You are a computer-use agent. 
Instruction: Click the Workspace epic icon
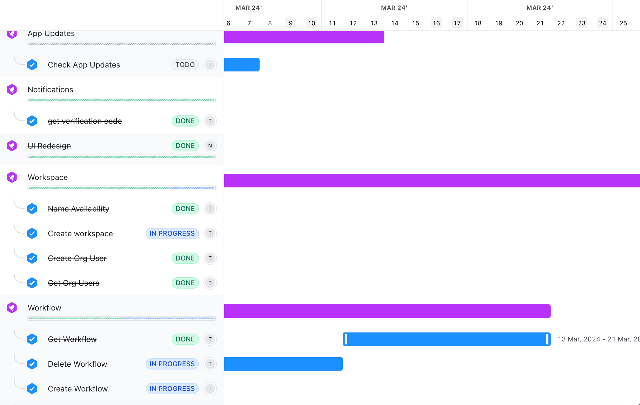tap(12, 177)
